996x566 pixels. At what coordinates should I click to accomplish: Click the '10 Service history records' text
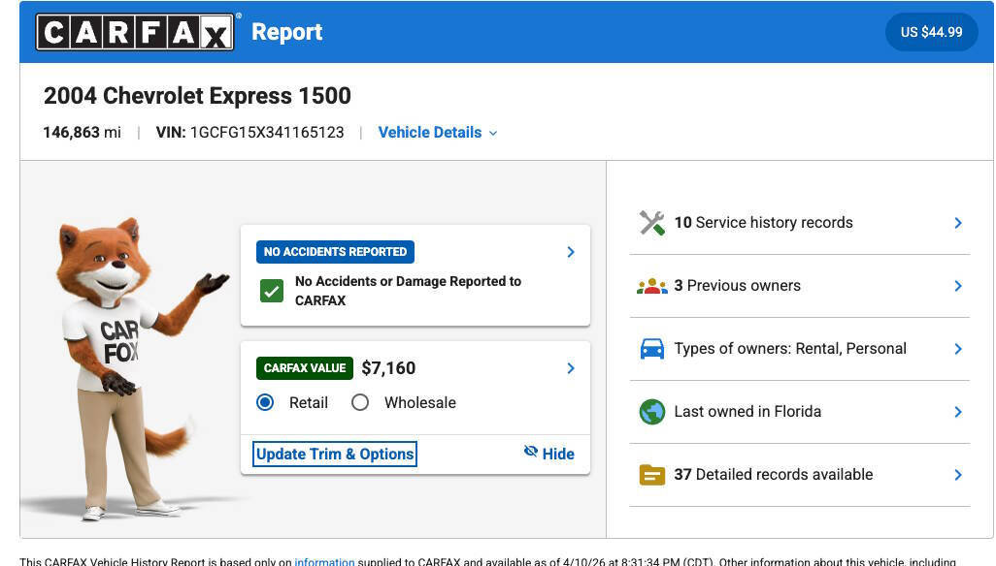(764, 223)
